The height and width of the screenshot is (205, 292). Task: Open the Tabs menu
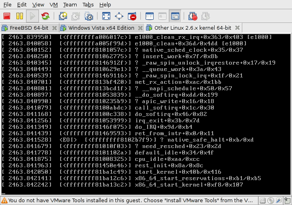point(88,4)
